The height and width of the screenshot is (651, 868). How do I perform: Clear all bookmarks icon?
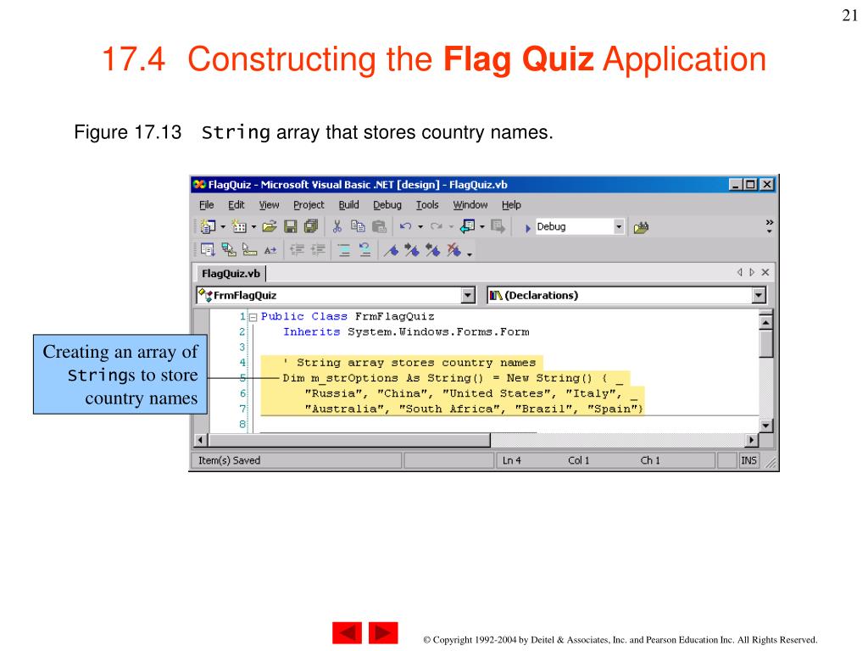pyautogui.click(x=454, y=250)
